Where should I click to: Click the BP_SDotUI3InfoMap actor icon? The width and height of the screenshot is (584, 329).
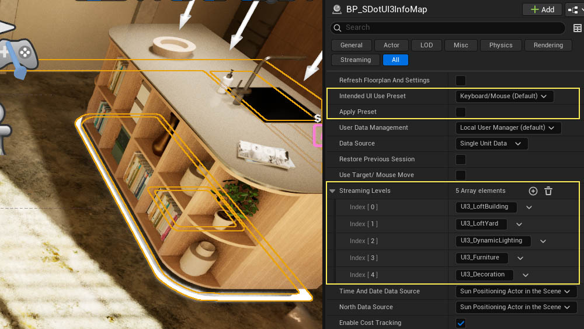(x=337, y=9)
